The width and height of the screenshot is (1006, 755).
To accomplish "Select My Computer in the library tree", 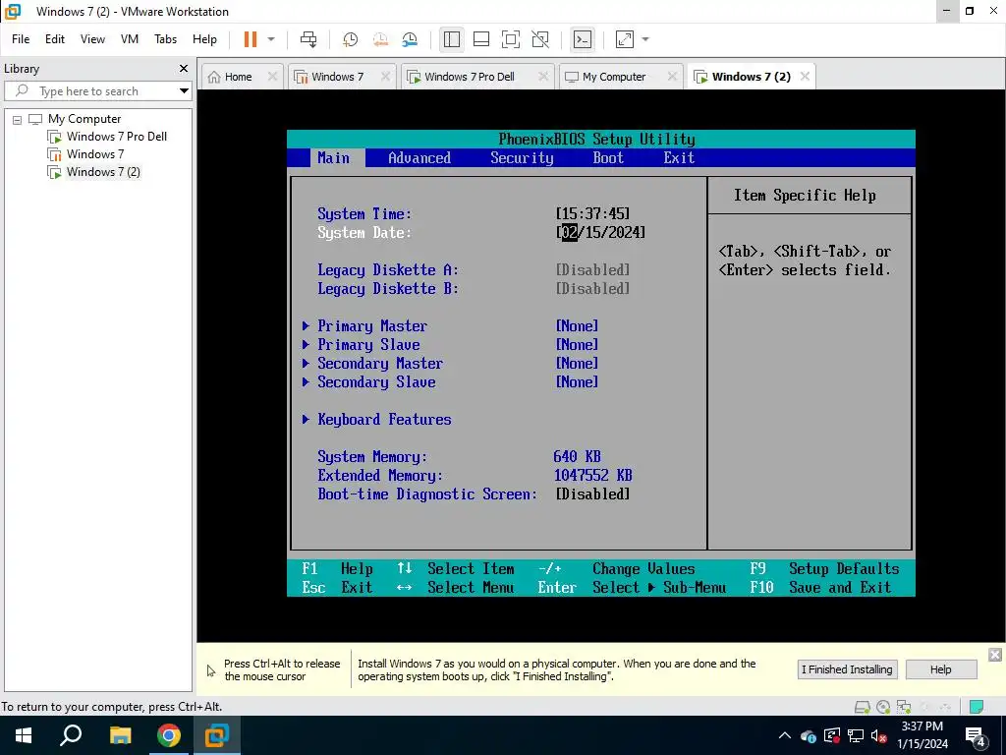I will click(x=84, y=119).
